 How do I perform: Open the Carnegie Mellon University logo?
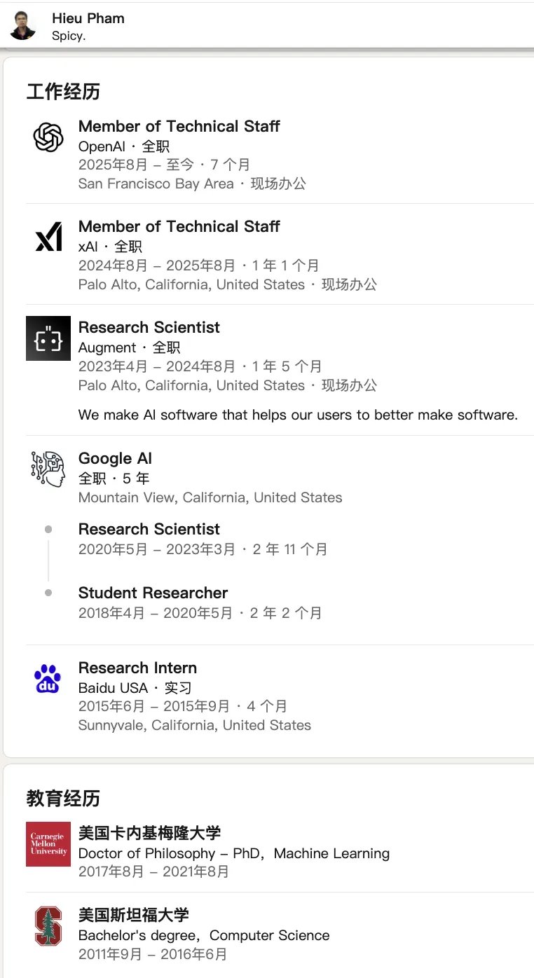tap(48, 844)
